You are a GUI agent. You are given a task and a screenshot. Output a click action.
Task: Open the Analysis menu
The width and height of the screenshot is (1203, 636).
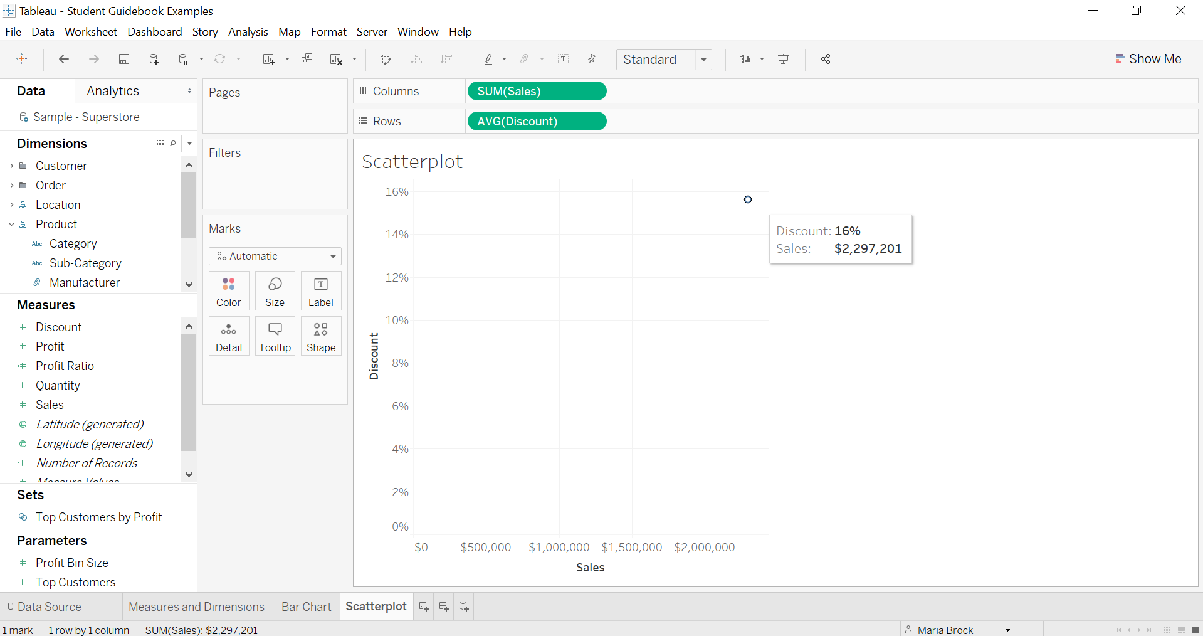[x=248, y=31]
